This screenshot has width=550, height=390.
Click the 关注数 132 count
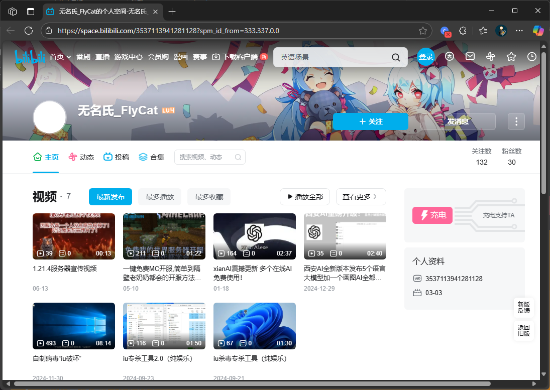[x=482, y=157]
